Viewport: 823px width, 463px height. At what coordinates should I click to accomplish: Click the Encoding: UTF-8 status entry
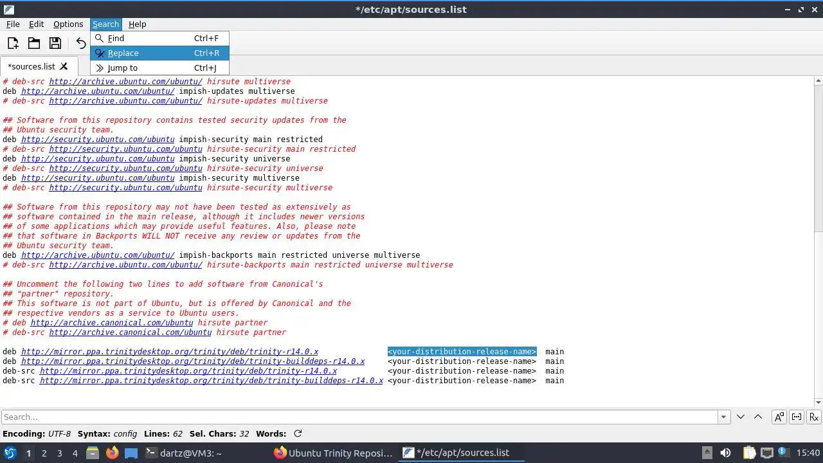[37, 433]
